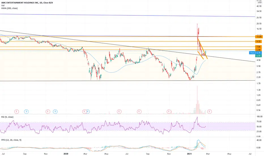Open the dividend marker above Mar 2020
The width and height of the screenshot is (264, 156).
(88, 111)
